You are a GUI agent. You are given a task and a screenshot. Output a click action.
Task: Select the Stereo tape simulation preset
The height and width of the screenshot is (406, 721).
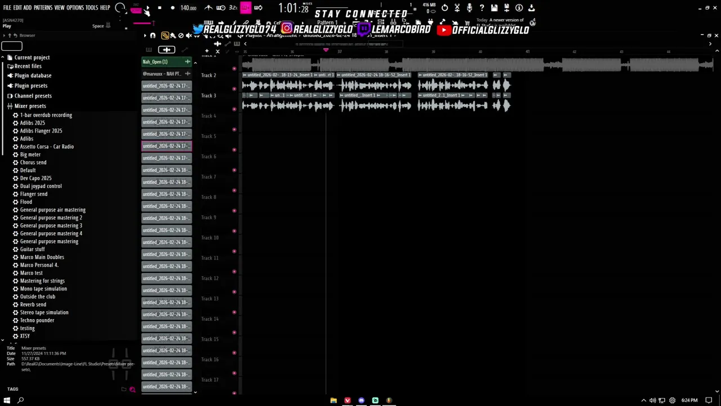coord(44,312)
